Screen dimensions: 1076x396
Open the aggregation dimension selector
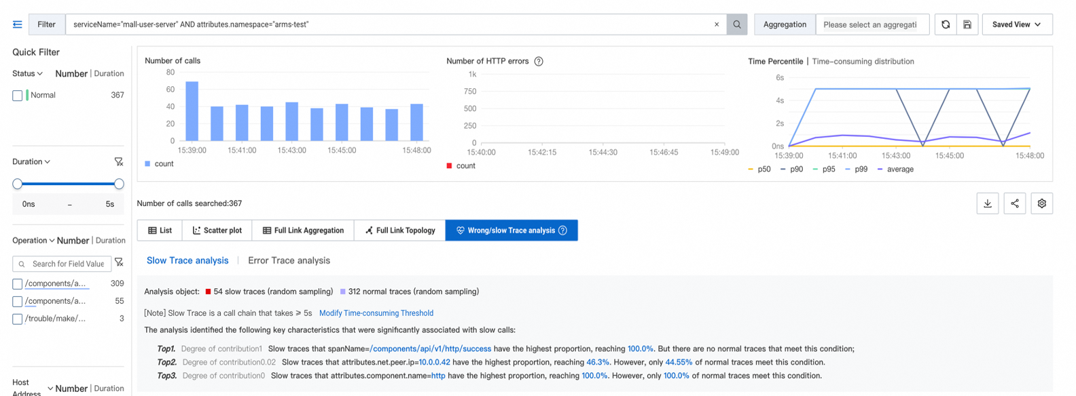pos(872,24)
